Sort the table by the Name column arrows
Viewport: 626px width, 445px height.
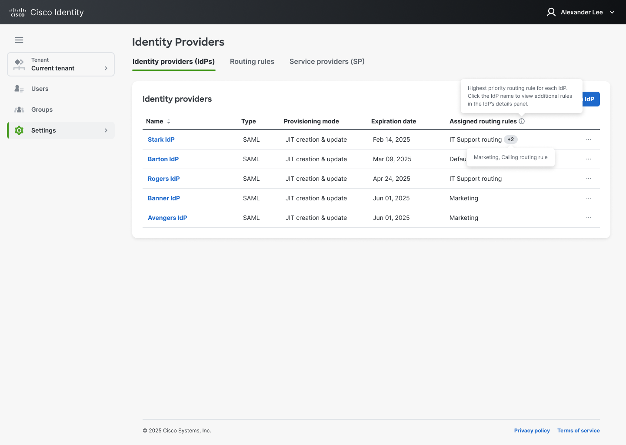tap(169, 122)
